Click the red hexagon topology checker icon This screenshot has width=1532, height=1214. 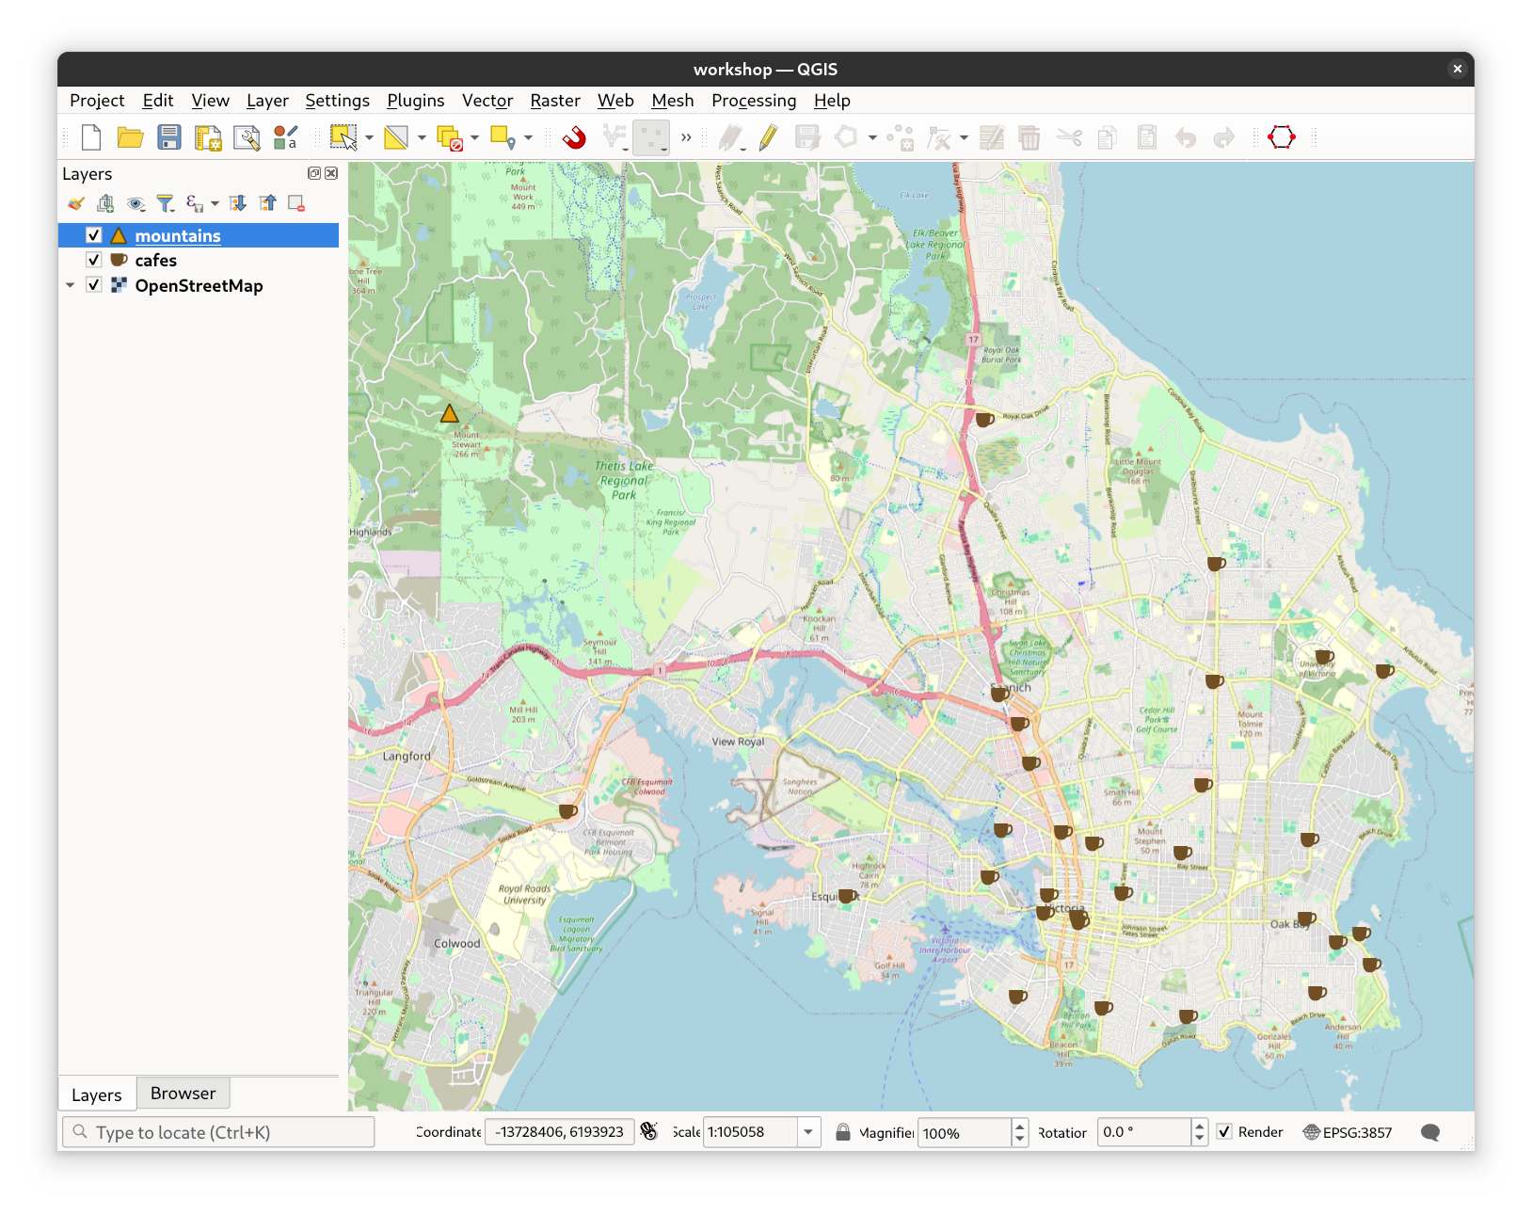[1281, 138]
